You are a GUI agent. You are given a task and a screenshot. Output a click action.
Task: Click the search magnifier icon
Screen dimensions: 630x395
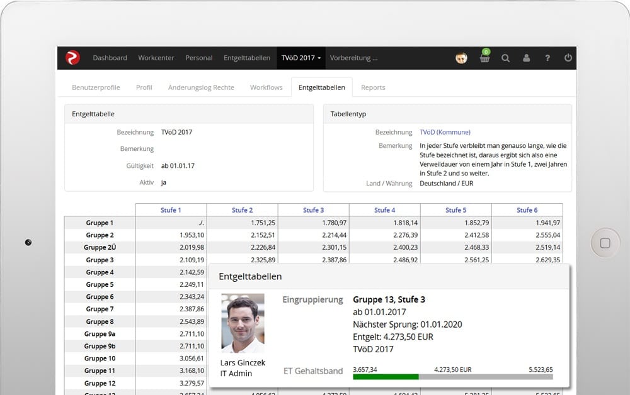click(x=505, y=58)
